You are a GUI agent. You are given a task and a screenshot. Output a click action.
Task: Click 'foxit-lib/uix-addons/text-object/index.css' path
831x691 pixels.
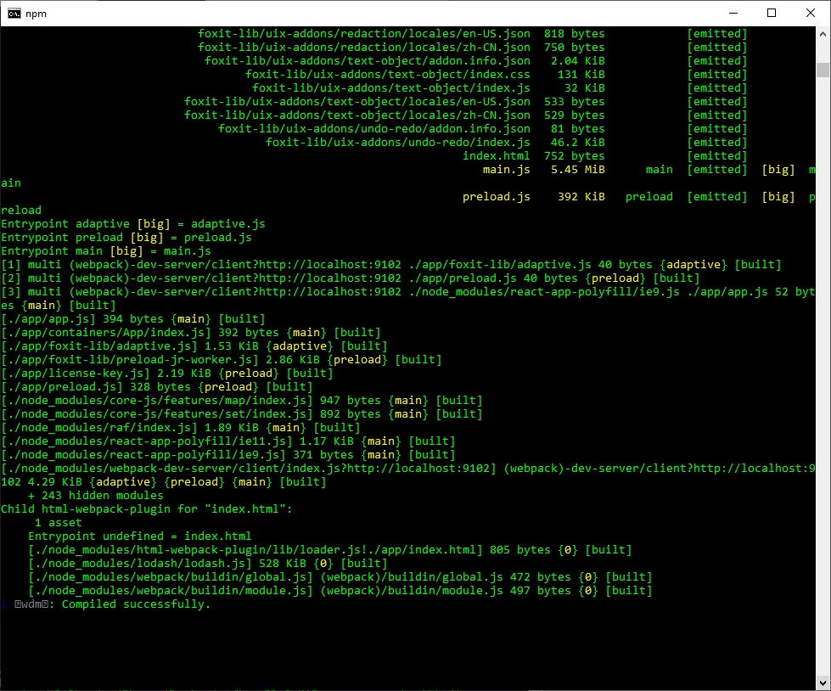tap(387, 74)
